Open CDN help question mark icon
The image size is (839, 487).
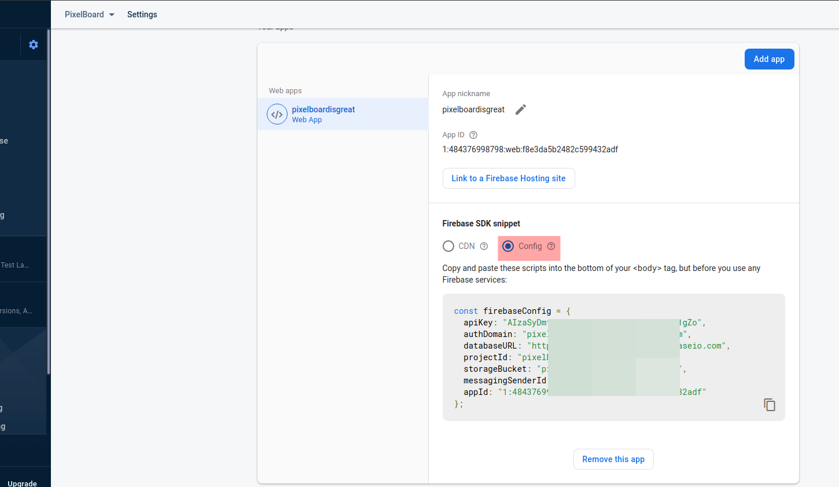(x=484, y=246)
